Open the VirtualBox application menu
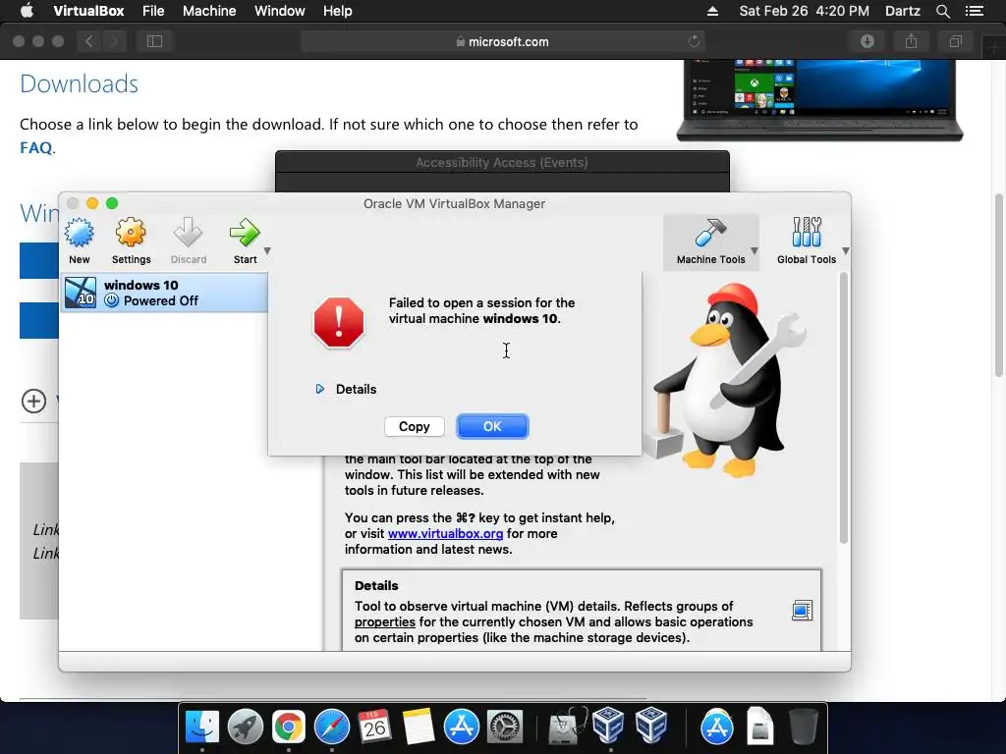Screen dimensions: 1006x754 88,11
